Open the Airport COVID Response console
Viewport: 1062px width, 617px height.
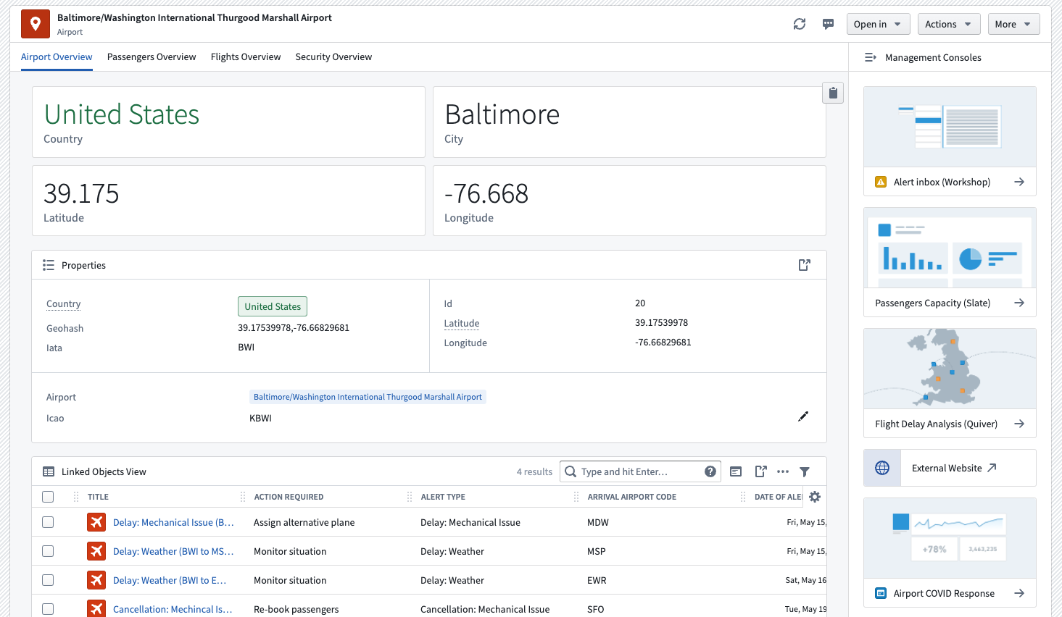[x=950, y=553]
